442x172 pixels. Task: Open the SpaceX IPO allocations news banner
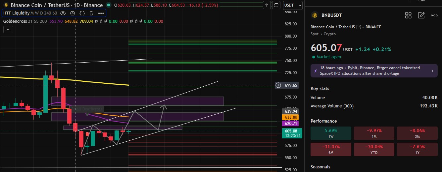coord(374,71)
